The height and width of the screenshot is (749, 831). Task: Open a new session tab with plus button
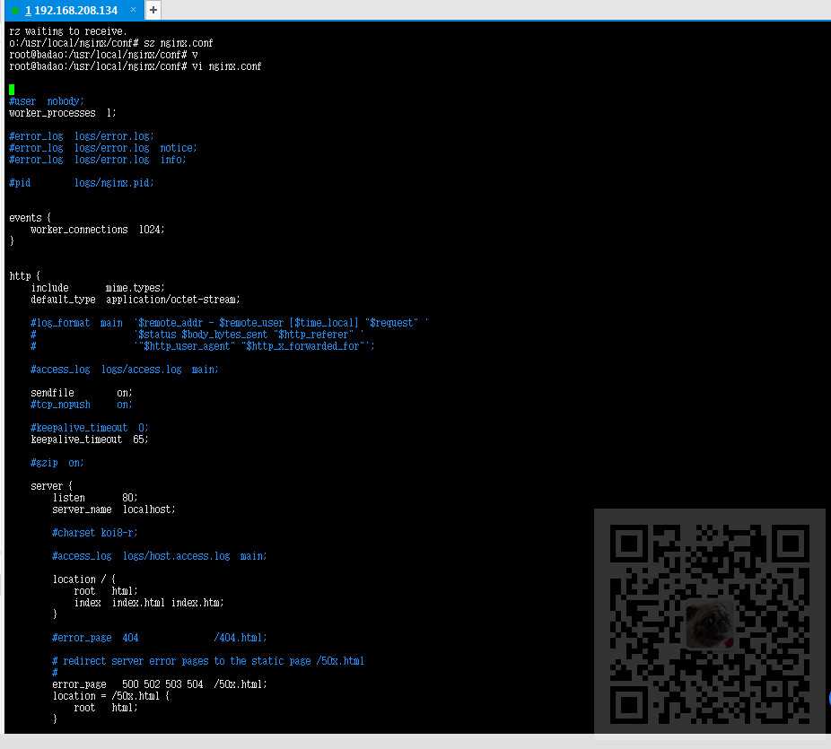click(153, 10)
